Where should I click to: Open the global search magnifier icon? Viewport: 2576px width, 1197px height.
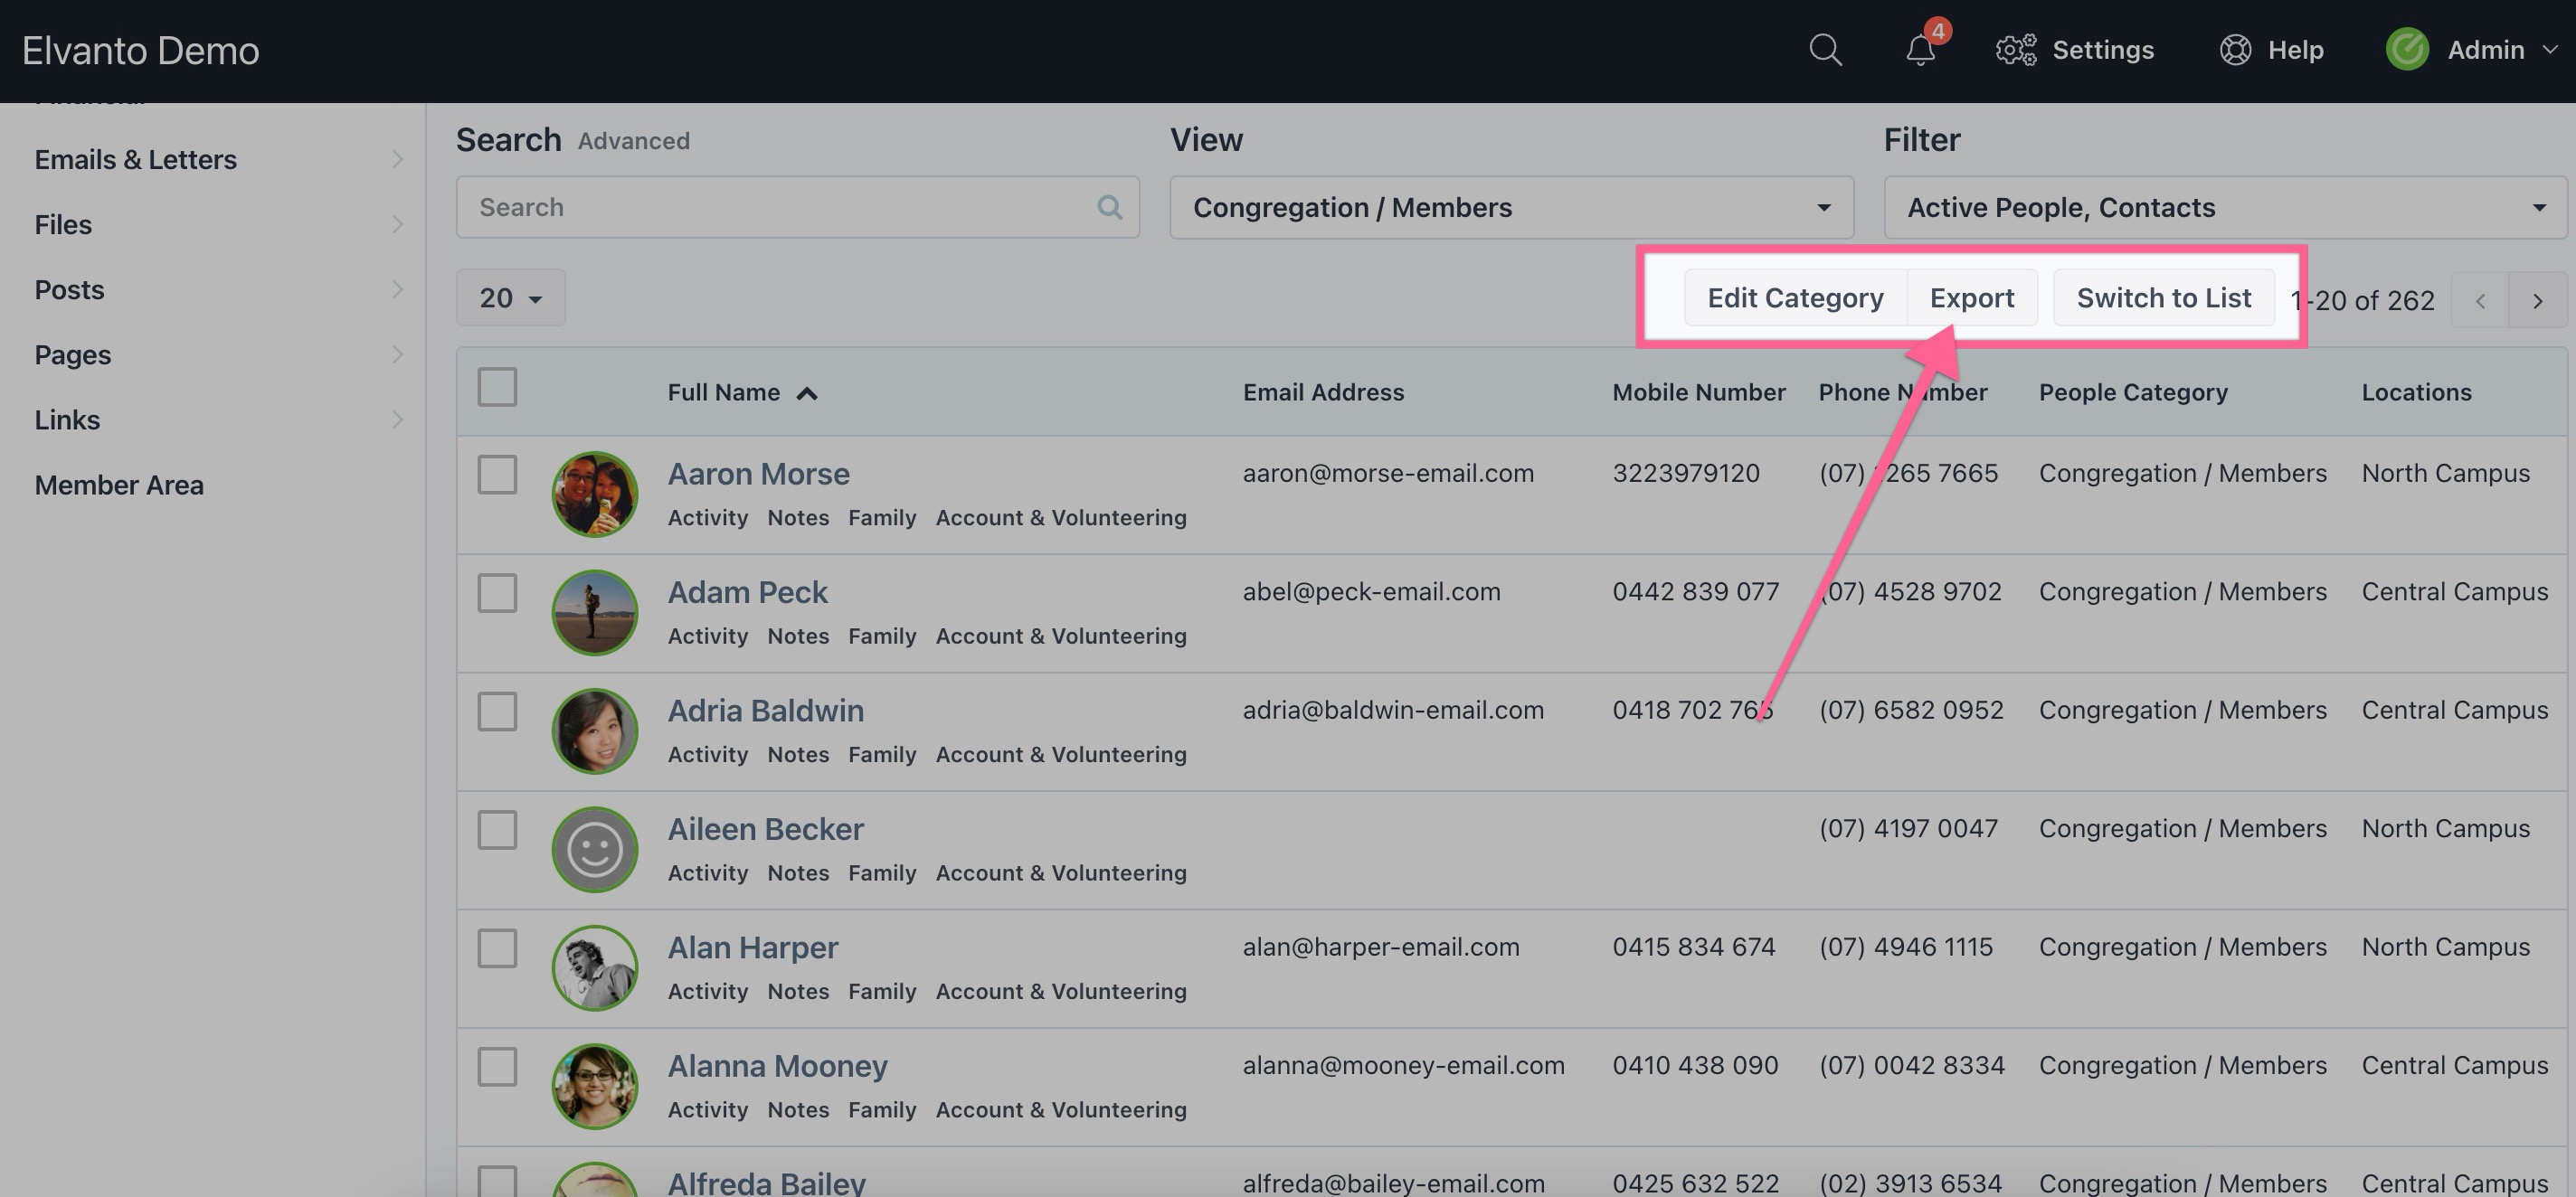tap(1825, 50)
